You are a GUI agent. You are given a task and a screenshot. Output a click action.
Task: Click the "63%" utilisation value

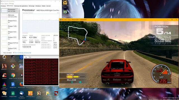pos(24,37)
